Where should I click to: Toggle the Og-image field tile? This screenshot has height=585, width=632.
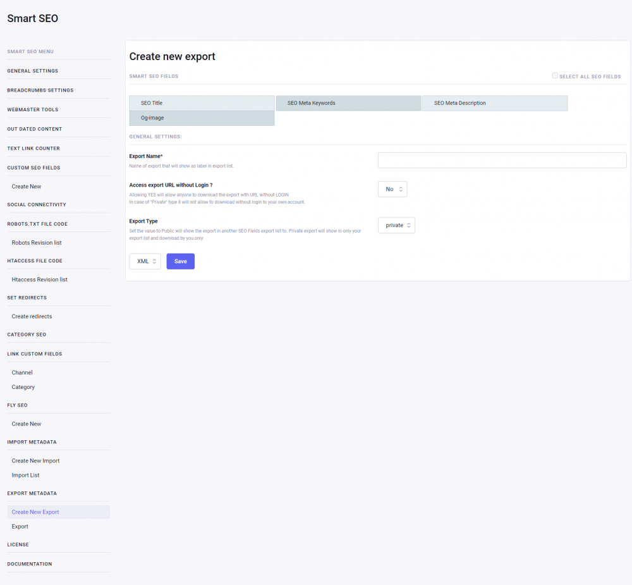202,118
